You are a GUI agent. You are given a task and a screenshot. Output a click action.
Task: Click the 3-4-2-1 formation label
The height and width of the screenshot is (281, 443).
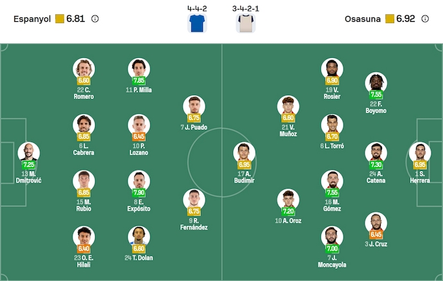[245, 8]
